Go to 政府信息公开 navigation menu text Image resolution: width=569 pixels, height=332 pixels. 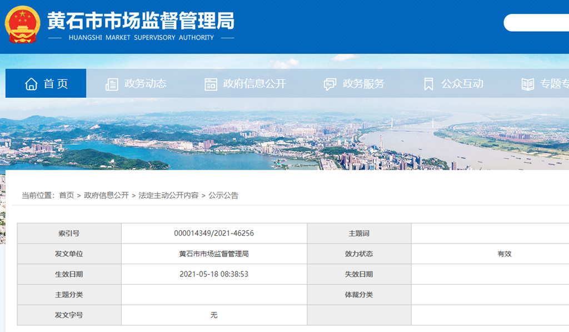(x=254, y=83)
